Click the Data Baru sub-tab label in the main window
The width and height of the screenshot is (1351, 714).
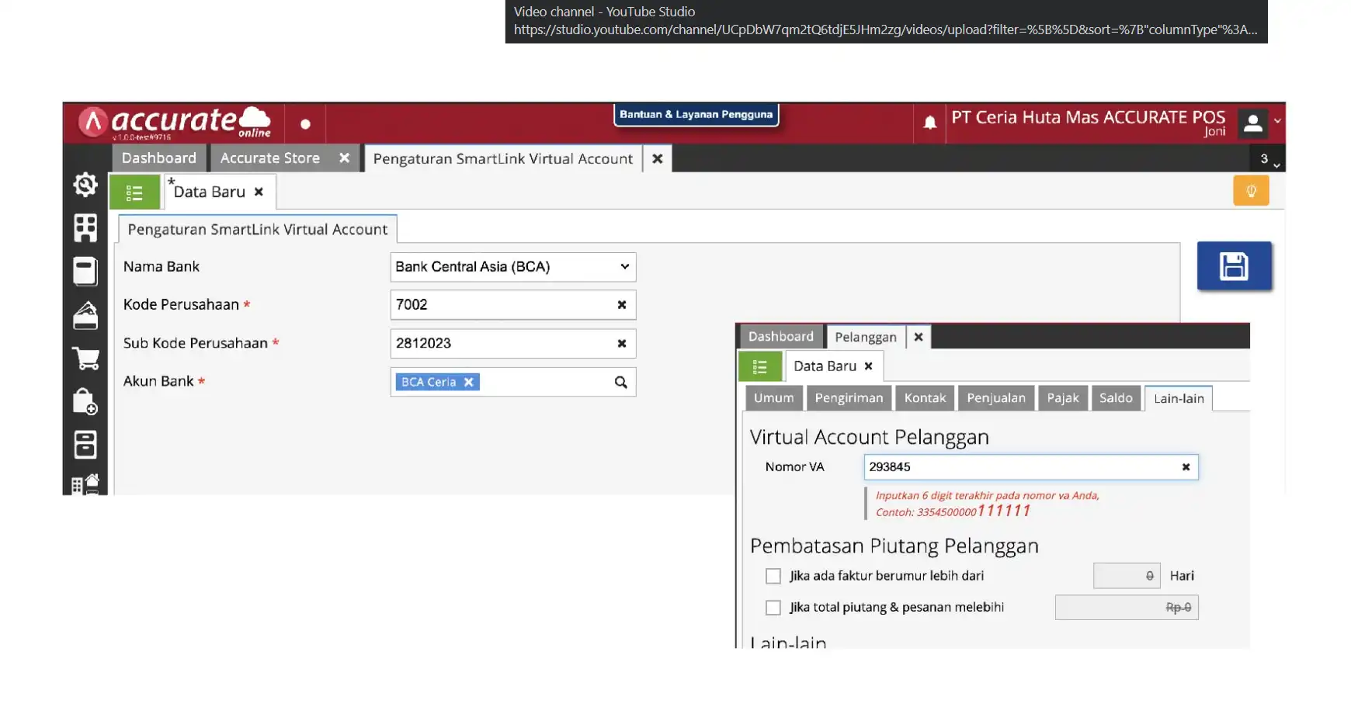click(x=209, y=192)
